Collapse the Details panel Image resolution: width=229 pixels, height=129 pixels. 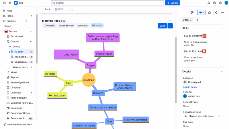coord(222,71)
